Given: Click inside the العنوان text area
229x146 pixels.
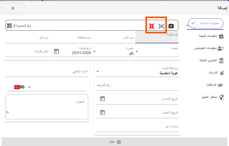Looking at the screenshot, I should [x=47, y=107].
